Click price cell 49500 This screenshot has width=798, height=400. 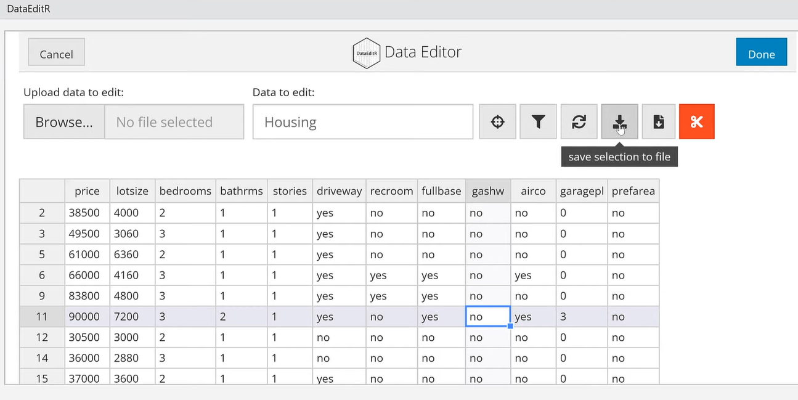pyautogui.click(x=88, y=234)
